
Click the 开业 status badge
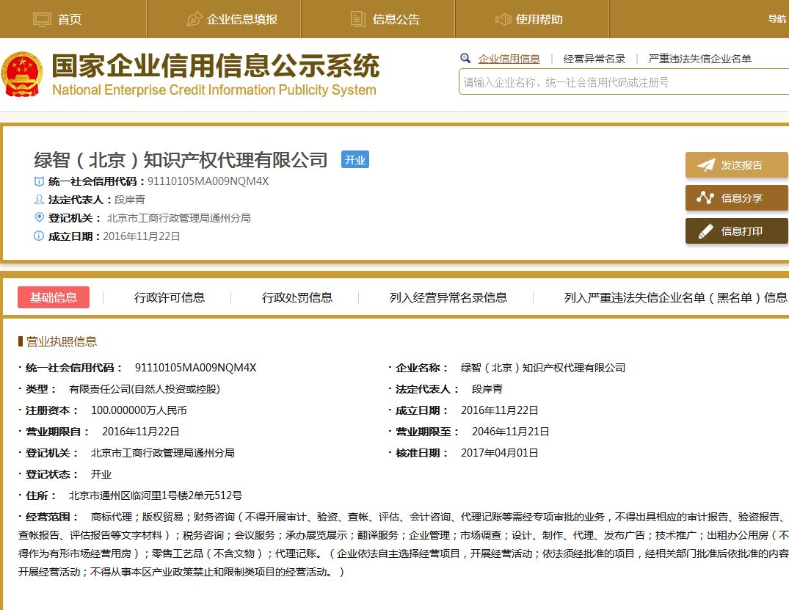(355, 159)
